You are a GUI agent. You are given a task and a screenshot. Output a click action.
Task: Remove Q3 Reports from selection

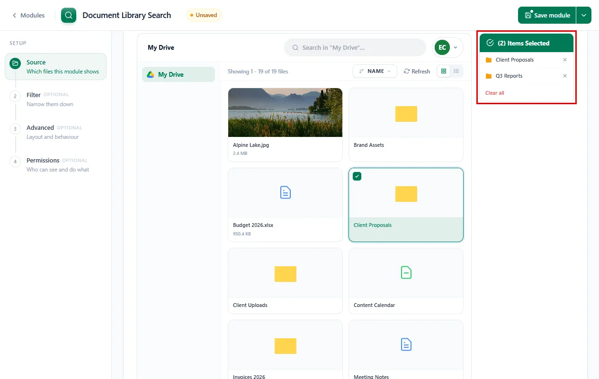point(564,76)
